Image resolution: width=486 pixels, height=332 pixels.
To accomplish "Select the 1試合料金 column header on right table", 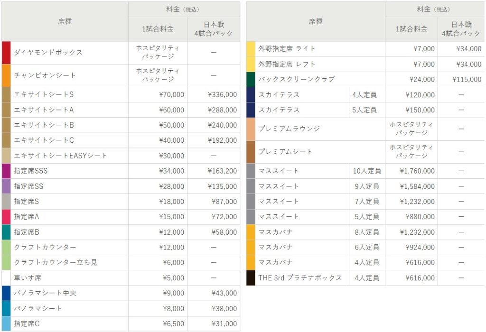I will tap(412, 28).
